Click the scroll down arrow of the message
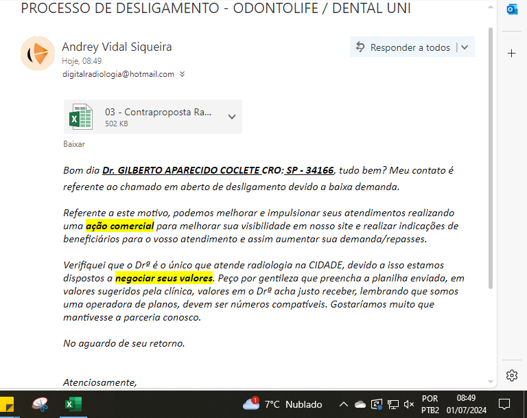The width and height of the screenshot is (527, 418). pos(491,382)
